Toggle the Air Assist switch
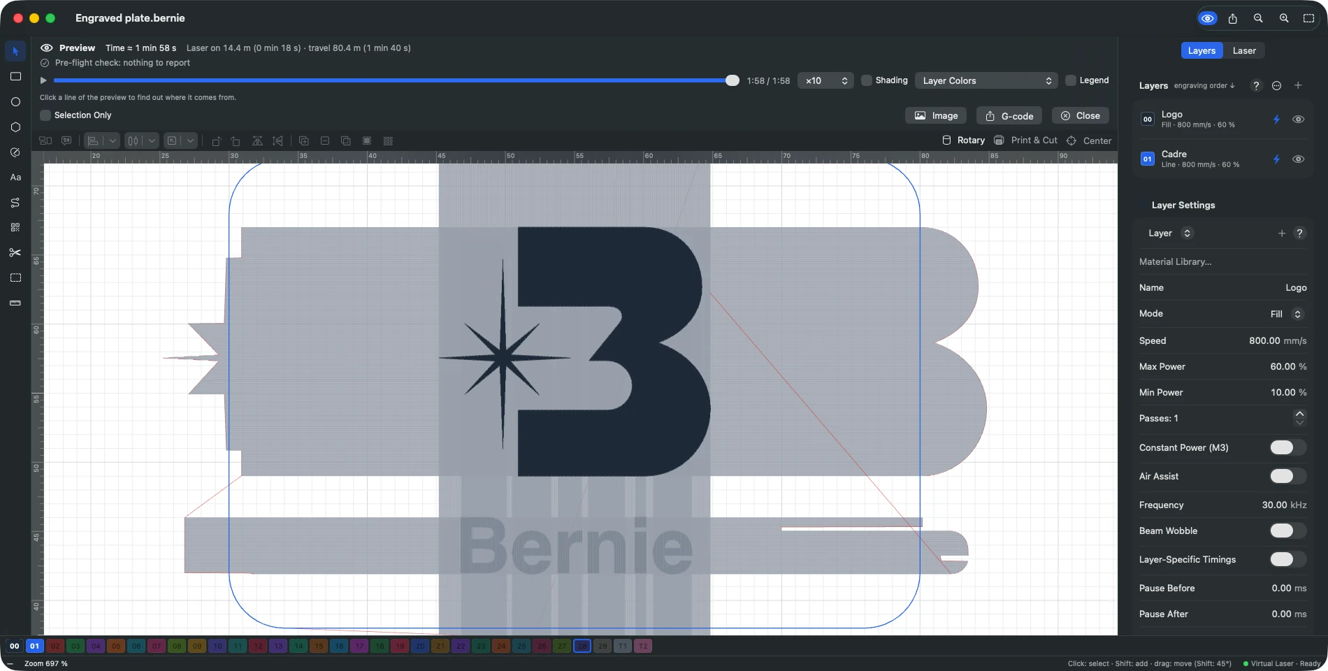The height and width of the screenshot is (671, 1328). pyautogui.click(x=1287, y=476)
